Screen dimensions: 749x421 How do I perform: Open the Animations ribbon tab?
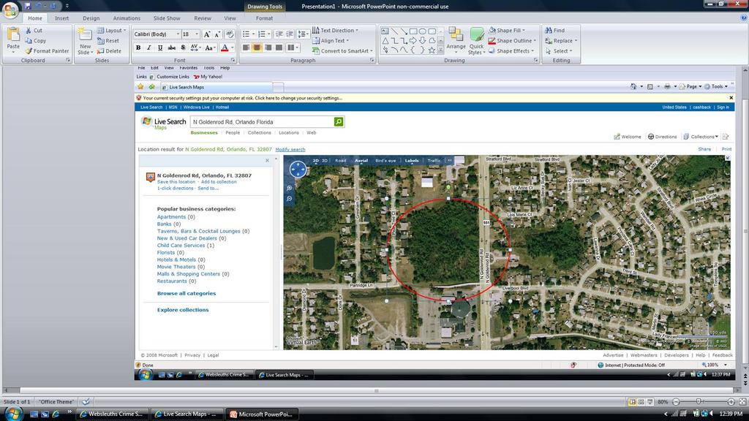click(x=127, y=18)
